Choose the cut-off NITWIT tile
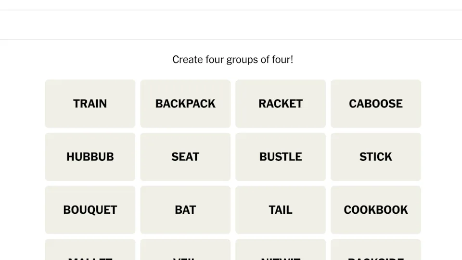 click(x=281, y=251)
